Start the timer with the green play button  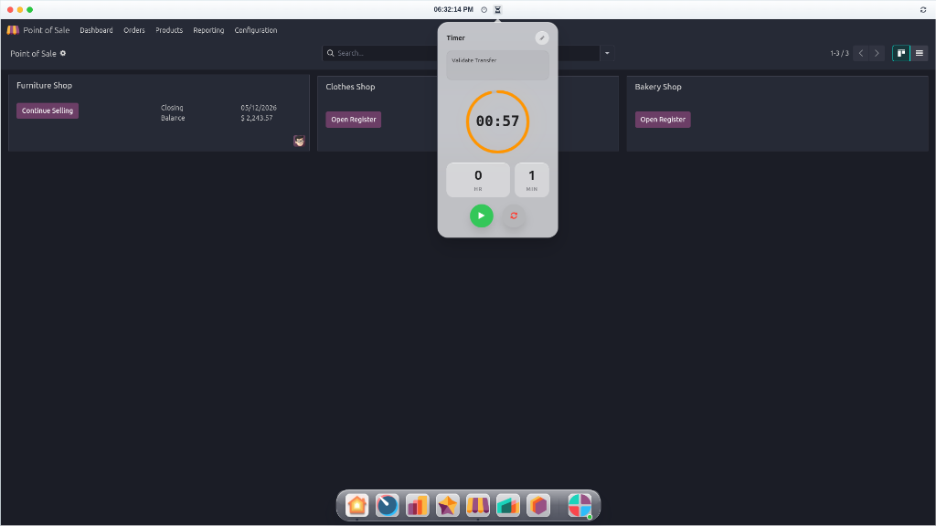tap(481, 216)
